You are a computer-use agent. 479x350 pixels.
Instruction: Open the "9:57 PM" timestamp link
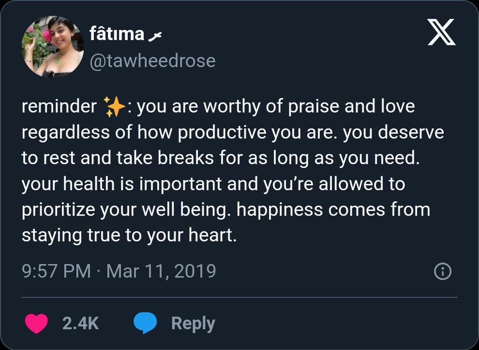coord(56,271)
